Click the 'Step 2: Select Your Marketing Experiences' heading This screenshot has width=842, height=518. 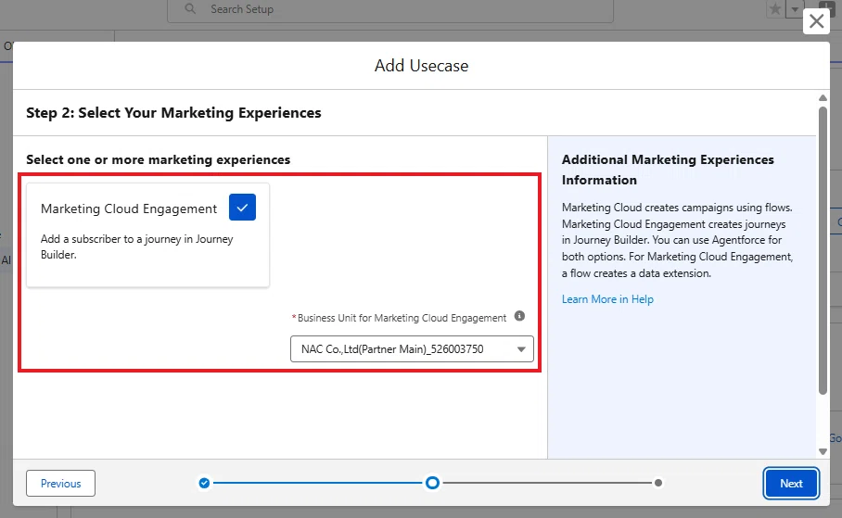(x=173, y=113)
